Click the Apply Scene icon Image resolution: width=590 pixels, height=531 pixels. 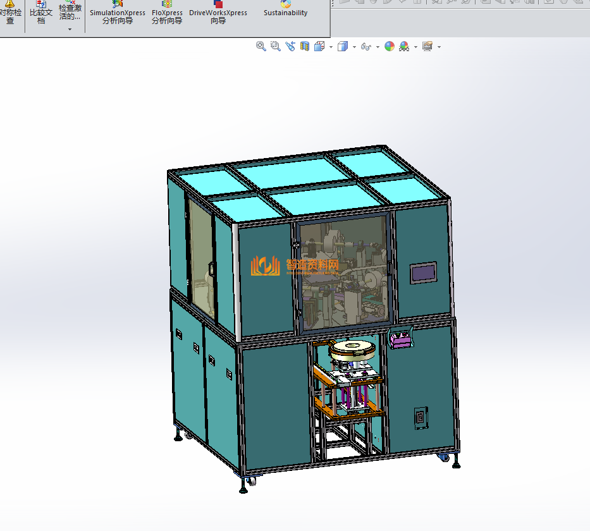403,46
